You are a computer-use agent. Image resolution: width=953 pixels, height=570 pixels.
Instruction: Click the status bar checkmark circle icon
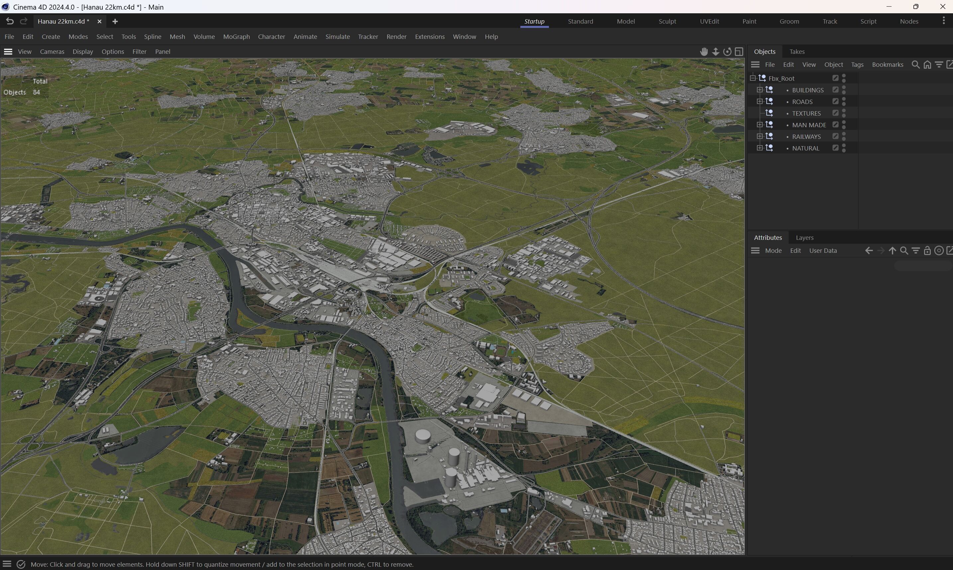(21, 564)
